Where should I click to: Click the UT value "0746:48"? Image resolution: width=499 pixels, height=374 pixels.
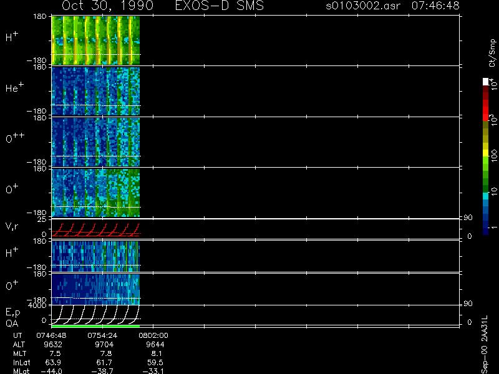(x=51, y=335)
